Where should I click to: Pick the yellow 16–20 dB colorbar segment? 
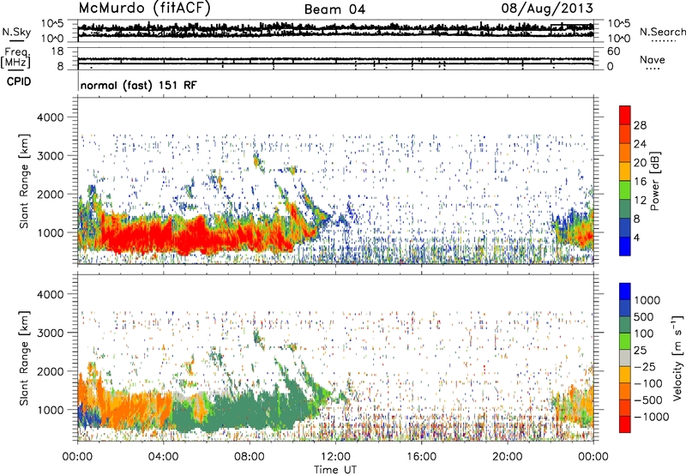625,171
